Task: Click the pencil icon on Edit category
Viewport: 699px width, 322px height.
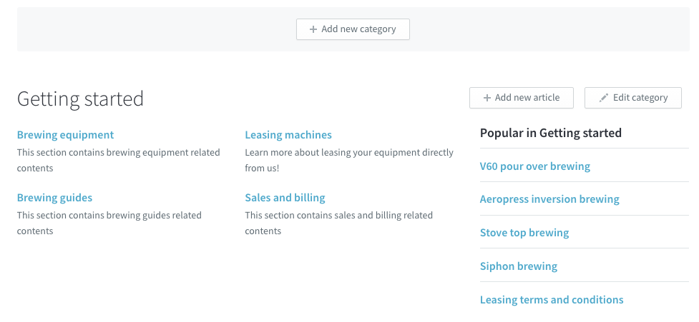Action: [604, 98]
